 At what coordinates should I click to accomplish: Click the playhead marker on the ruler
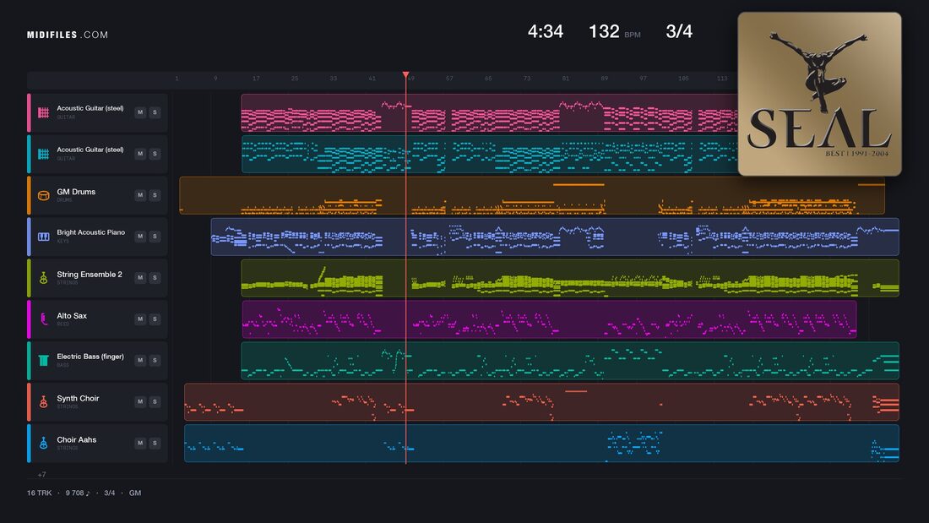[406, 75]
